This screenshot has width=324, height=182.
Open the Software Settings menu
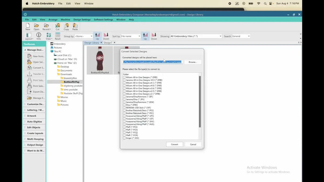pos(103,20)
